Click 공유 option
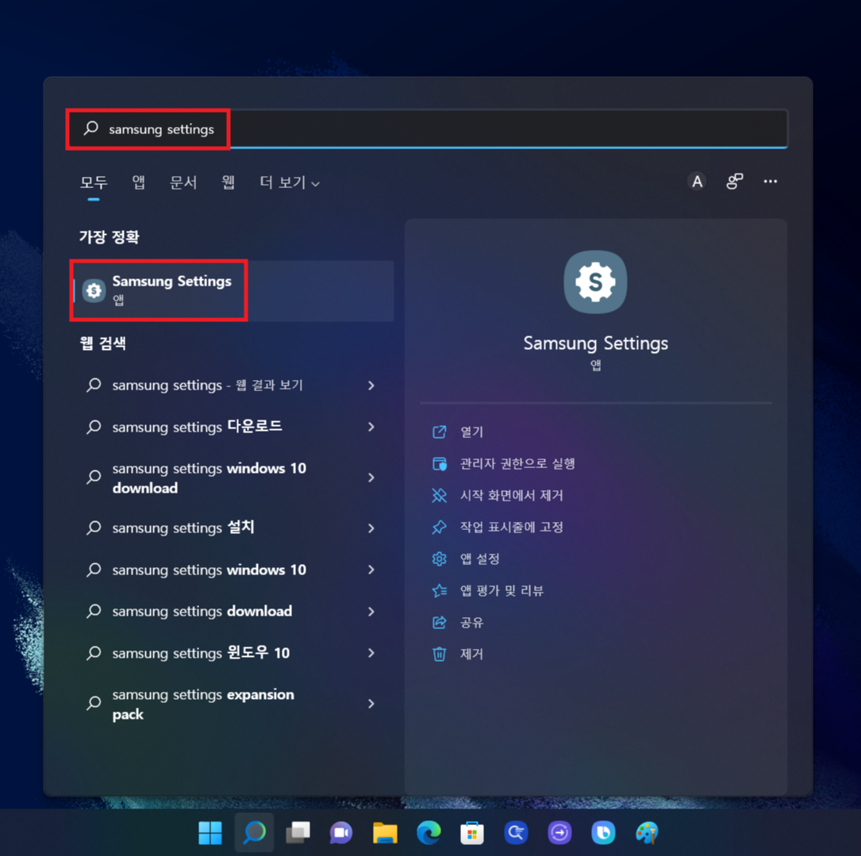Screen dimensions: 861x856 pos(471,623)
